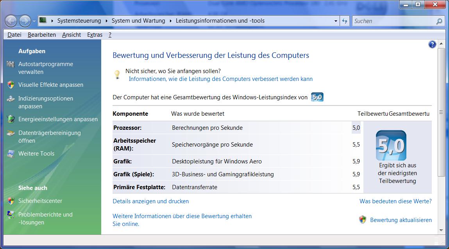Click the Berechnungen pro Sekunde description

[x=208, y=128]
